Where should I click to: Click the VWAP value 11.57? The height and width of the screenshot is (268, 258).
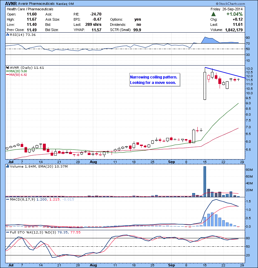pos(96,30)
